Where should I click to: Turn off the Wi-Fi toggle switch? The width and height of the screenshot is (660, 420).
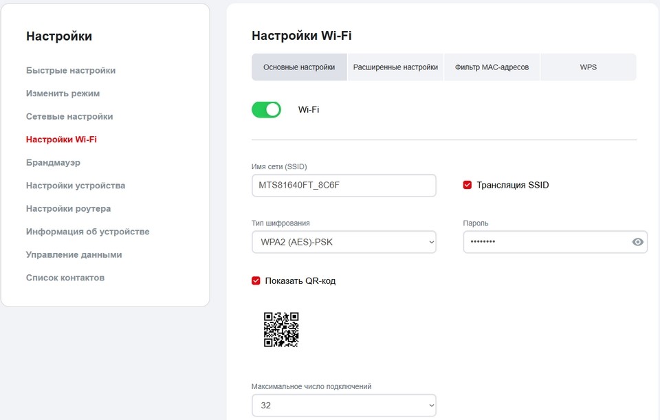[267, 109]
